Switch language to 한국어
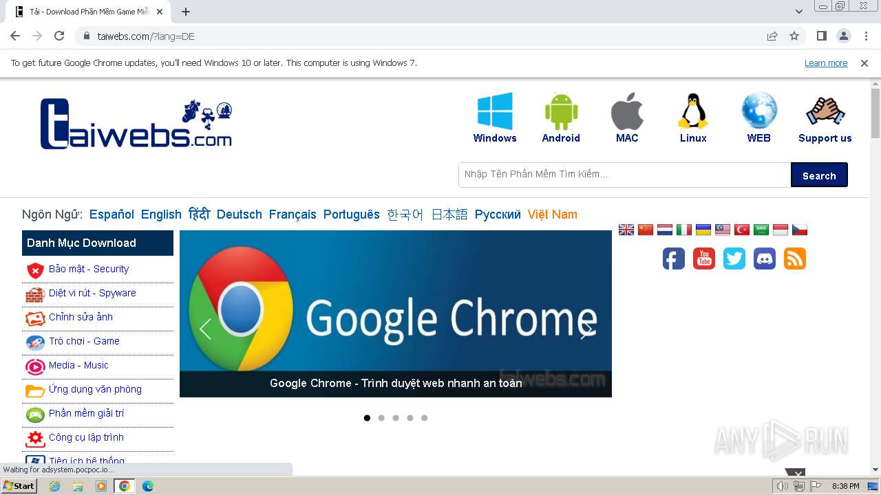This screenshot has height=495, width=881. click(405, 214)
